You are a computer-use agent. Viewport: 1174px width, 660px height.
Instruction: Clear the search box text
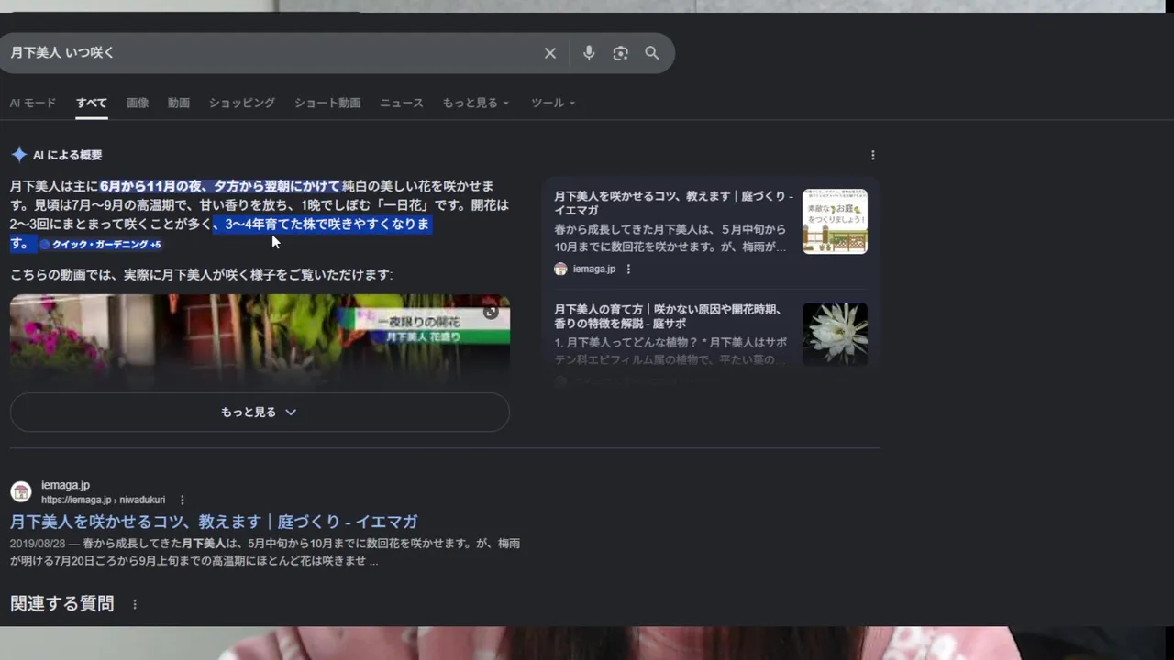[x=550, y=53]
